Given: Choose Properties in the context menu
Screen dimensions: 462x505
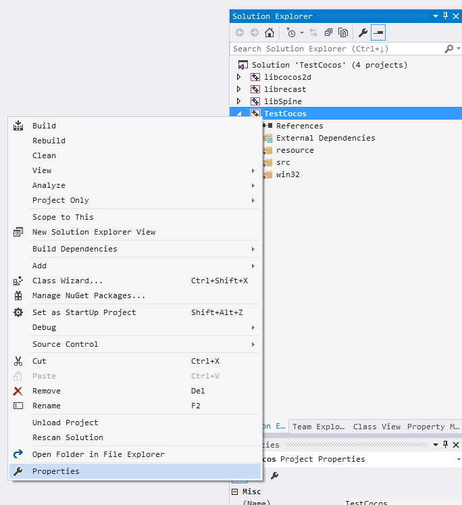Looking at the screenshot, I should [x=135, y=471].
